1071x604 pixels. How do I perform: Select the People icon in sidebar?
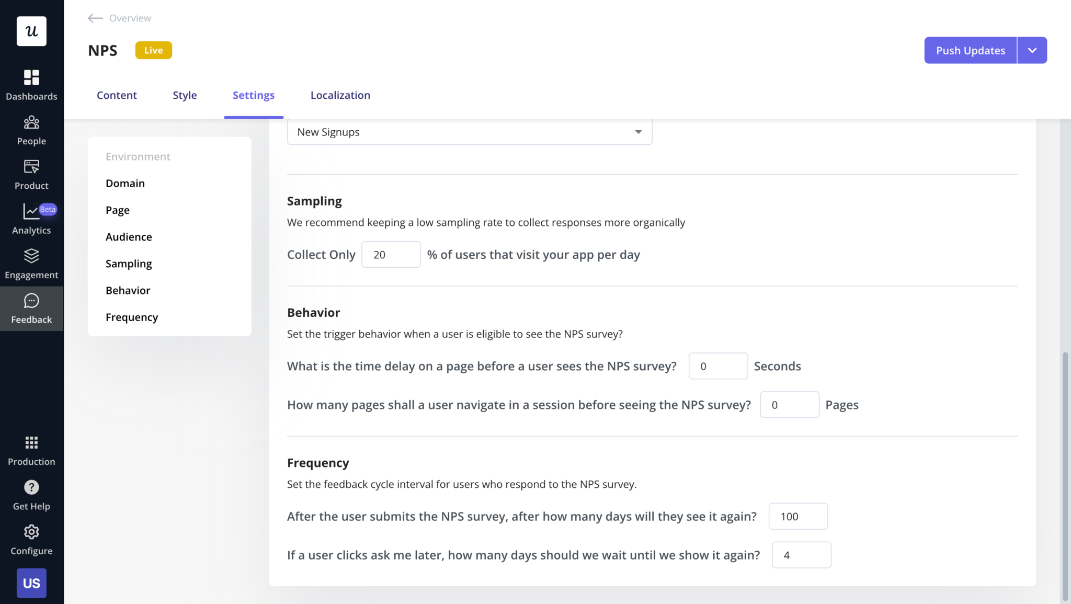(31, 129)
